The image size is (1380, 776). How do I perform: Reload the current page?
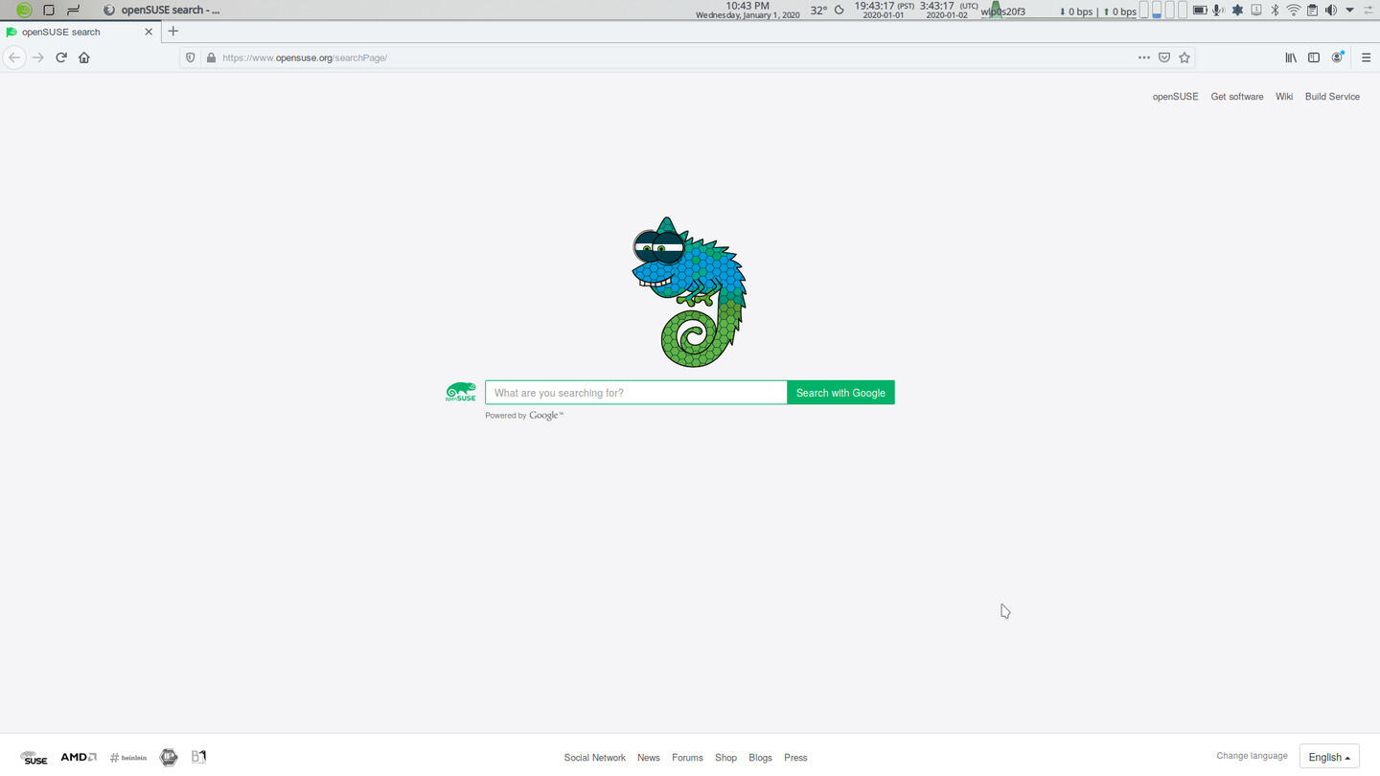pos(61,57)
